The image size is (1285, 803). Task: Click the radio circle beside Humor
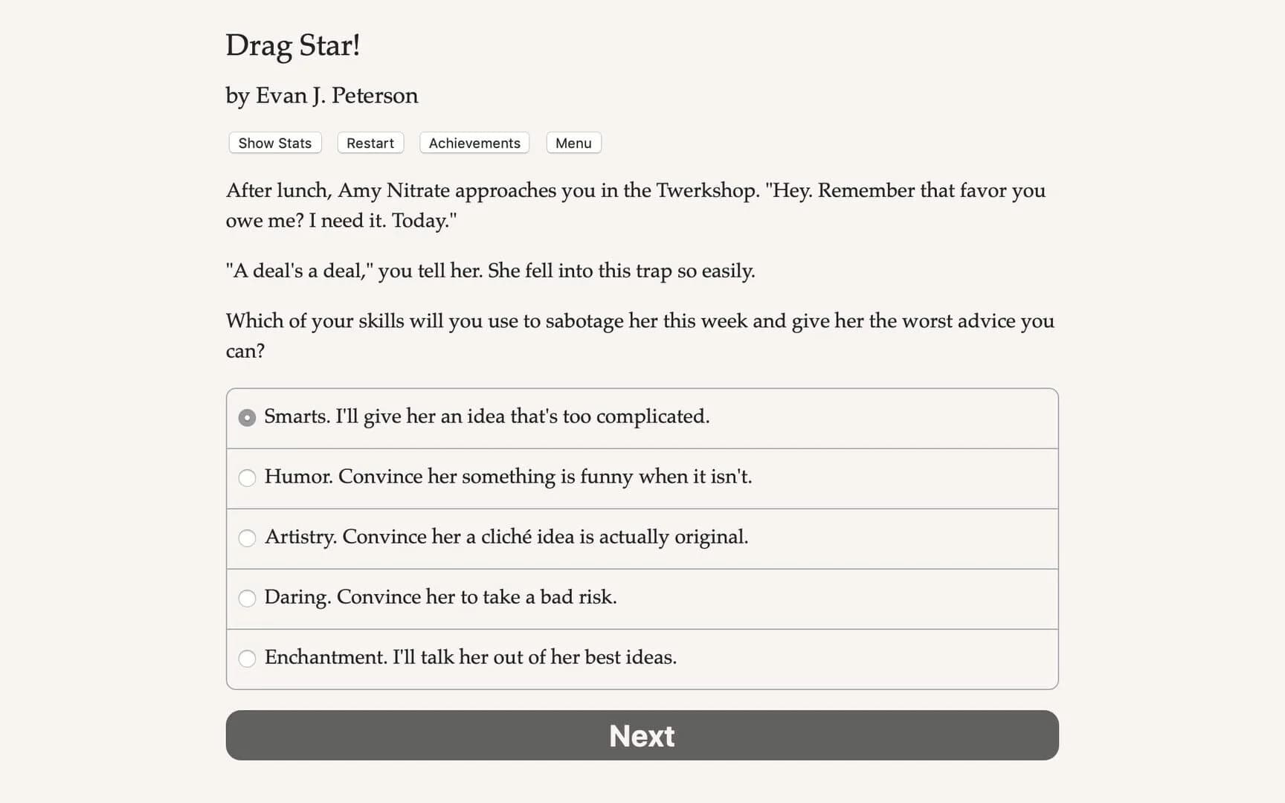click(247, 478)
